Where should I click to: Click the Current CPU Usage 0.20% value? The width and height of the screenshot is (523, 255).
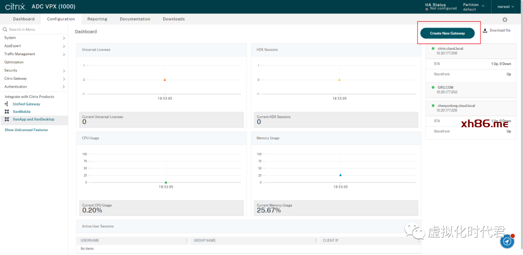pos(92,210)
